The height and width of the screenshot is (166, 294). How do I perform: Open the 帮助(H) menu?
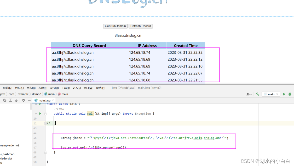(101, 88)
